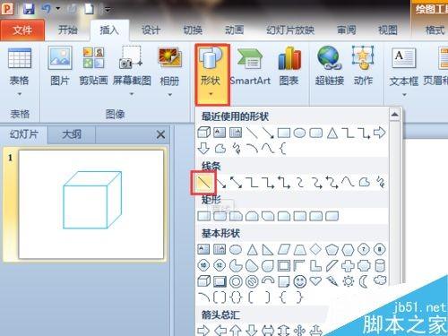Pick the cube in recently used shapes
The height and width of the screenshot is (336, 448).
click(x=204, y=133)
